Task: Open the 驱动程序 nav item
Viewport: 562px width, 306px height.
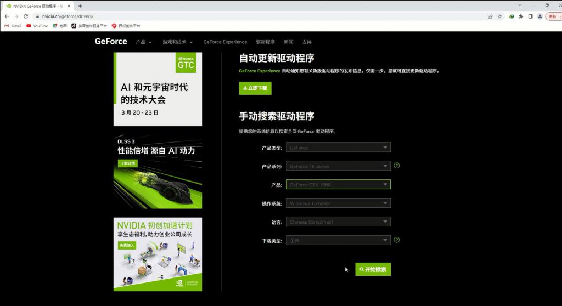Action: click(x=265, y=42)
